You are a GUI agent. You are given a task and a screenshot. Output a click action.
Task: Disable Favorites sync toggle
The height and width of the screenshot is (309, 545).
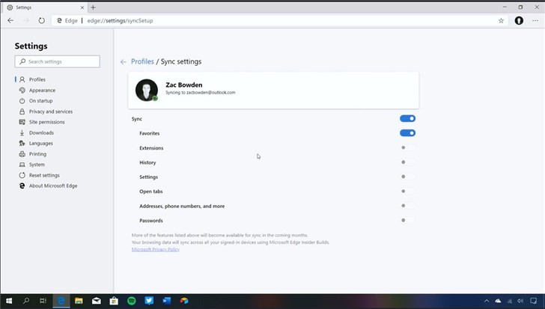pos(407,133)
